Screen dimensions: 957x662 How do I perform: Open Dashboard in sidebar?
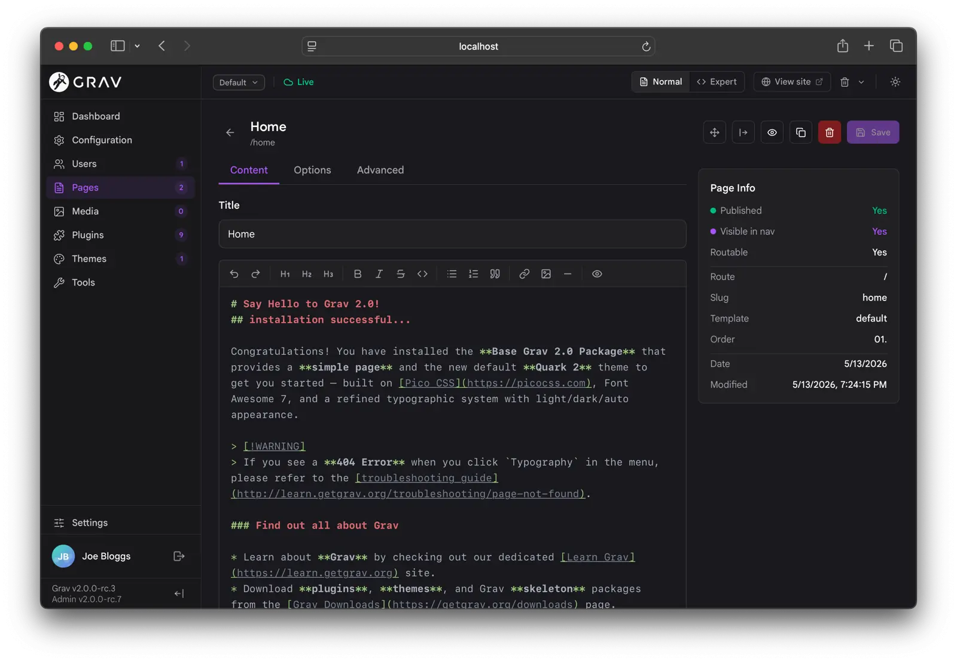[x=120, y=116]
